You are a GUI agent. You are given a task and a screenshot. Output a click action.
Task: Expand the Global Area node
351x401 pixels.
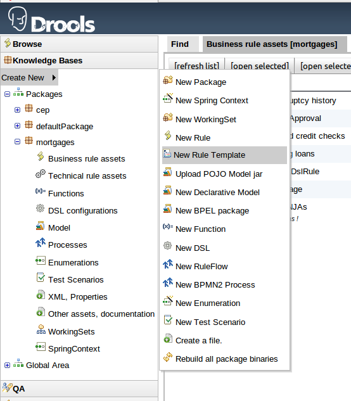[7, 365]
